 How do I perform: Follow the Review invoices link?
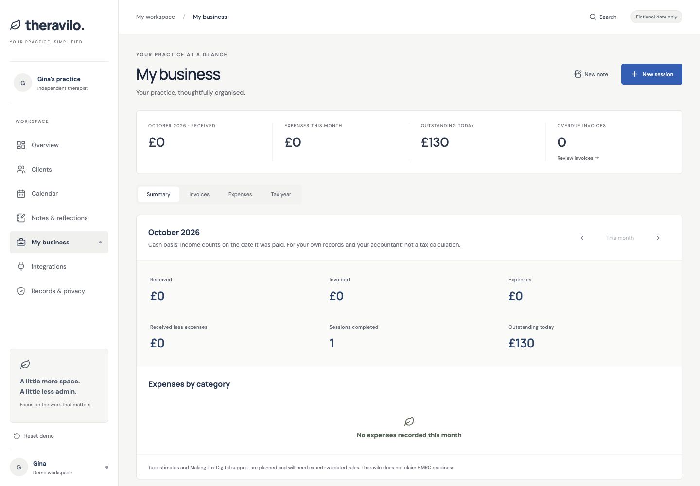pos(578,158)
